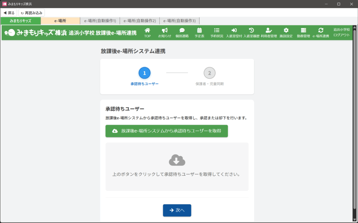Open 入退室受付 sign-in icon
The height and width of the screenshot is (223, 358).
click(x=234, y=31)
